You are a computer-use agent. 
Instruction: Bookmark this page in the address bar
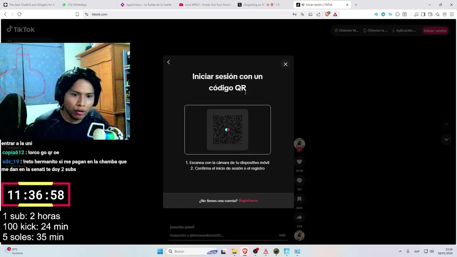(x=77, y=14)
